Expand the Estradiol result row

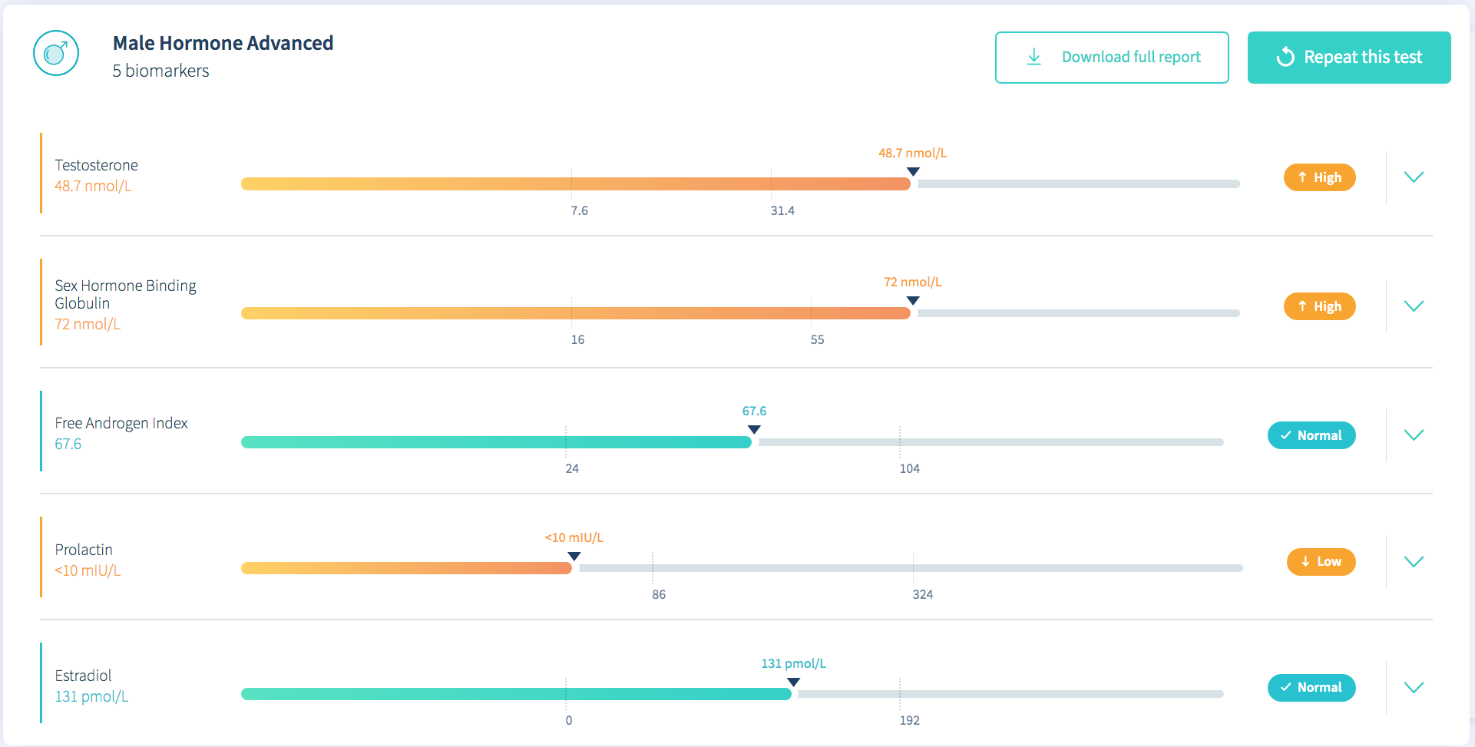1414,687
